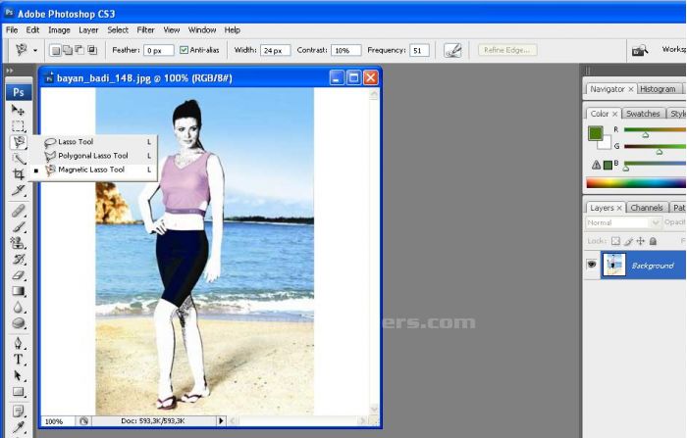Open the Filter menu

pos(145,30)
